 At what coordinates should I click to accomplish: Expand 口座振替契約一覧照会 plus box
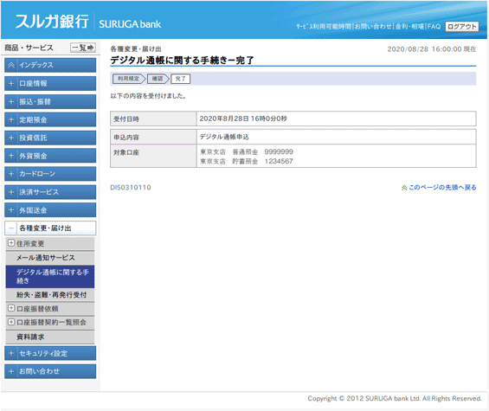[x=11, y=322]
